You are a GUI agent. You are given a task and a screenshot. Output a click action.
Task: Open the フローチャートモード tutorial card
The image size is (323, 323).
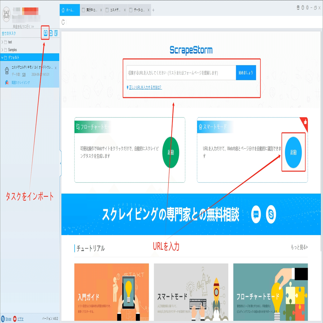click(x=271, y=292)
